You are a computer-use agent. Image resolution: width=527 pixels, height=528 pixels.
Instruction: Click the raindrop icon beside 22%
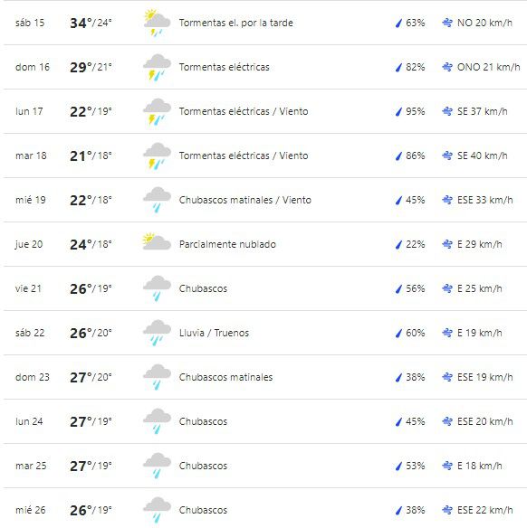pyautogui.click(x=399, y=244)
